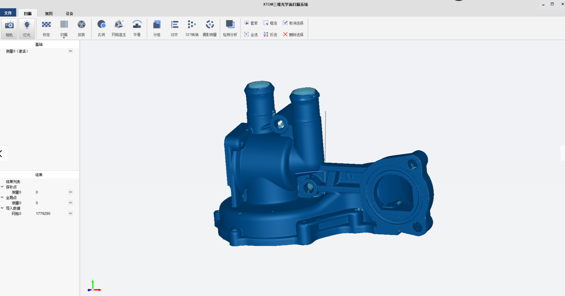This screenshot has height=296, width=565.
Task: Toggle visibility of 测量0 under 探针点
Action: tap(71, 192)
